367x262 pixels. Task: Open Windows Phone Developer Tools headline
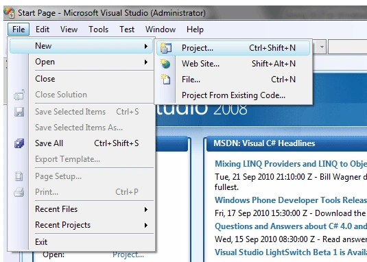click(x=291, y=200)
